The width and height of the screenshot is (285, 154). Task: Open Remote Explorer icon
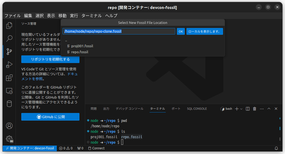9,91
